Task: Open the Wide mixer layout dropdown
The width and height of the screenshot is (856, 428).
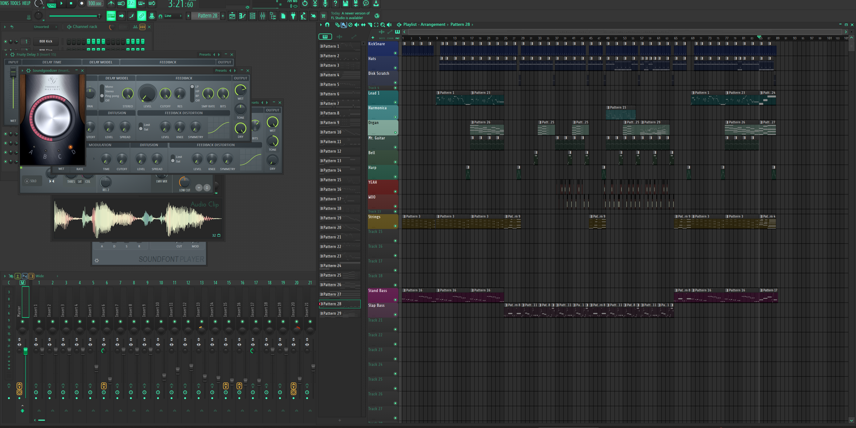Action: pyautogui.click(x=47, y=276)
